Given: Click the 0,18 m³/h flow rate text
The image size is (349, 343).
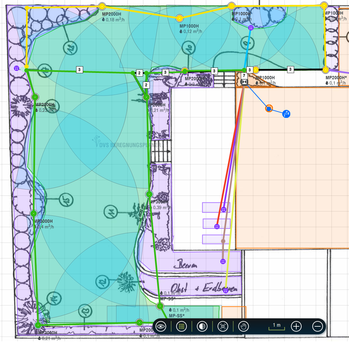Looking at the screenshot, I should (x=113, y=20).
